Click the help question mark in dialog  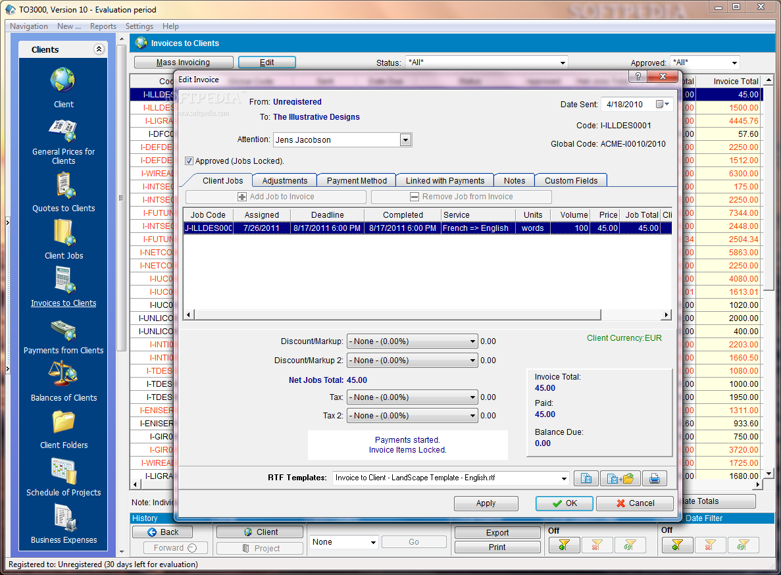pyautogui.click(x=638, y=76)
